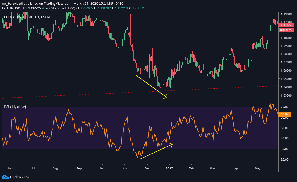The image size is (297, 182).
Task: Click the downward yellow arrow on price chart
Action: pyautogui.click(x=151, y=86)
